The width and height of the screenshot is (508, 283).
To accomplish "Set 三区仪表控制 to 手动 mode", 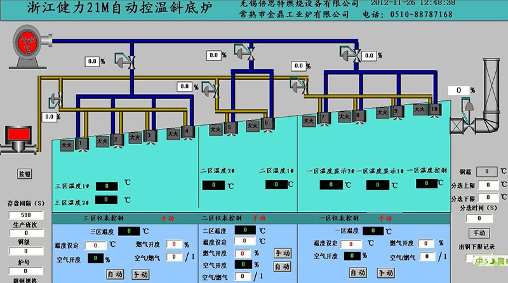I will pyautogui.click(x=140, y=274).
